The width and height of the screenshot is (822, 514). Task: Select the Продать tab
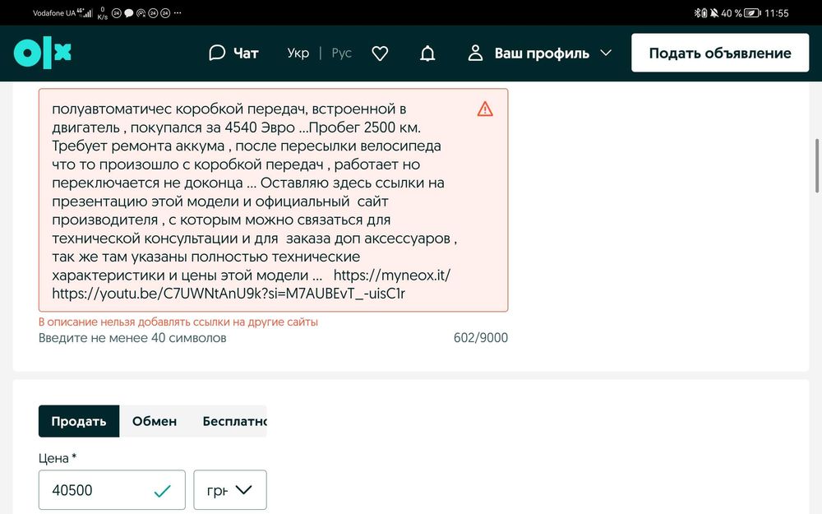(79, 421)
